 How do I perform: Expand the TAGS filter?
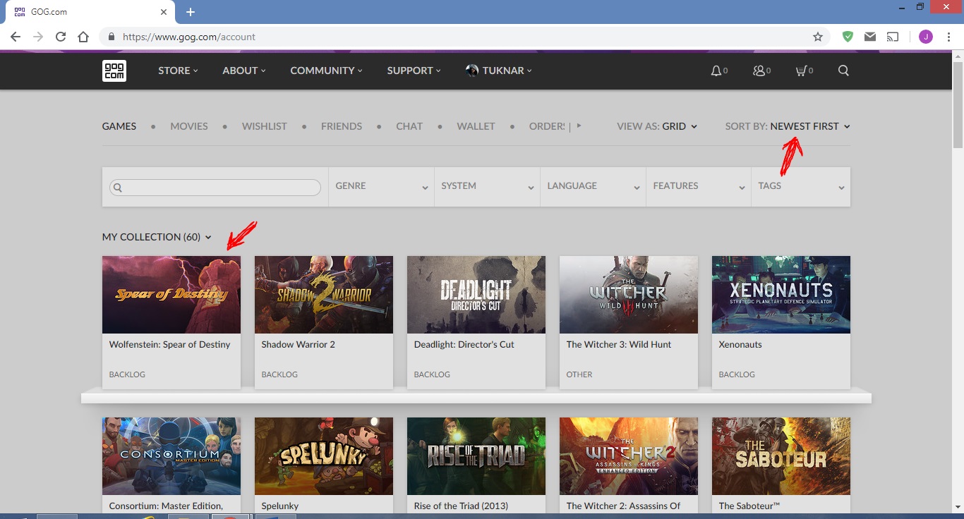pyautogui.click(x=801, y=186)
